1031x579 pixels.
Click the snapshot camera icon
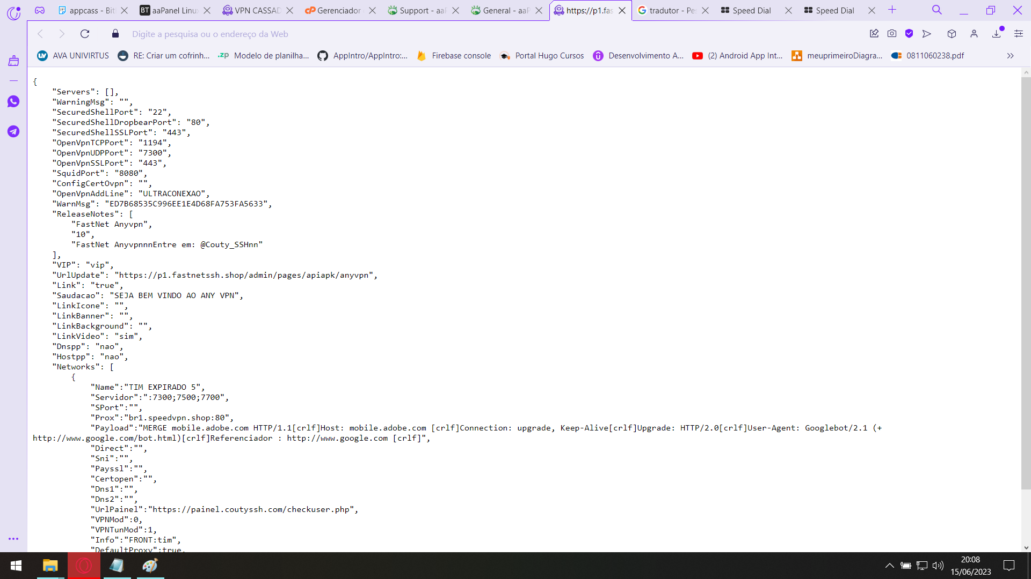pos(892,34)
